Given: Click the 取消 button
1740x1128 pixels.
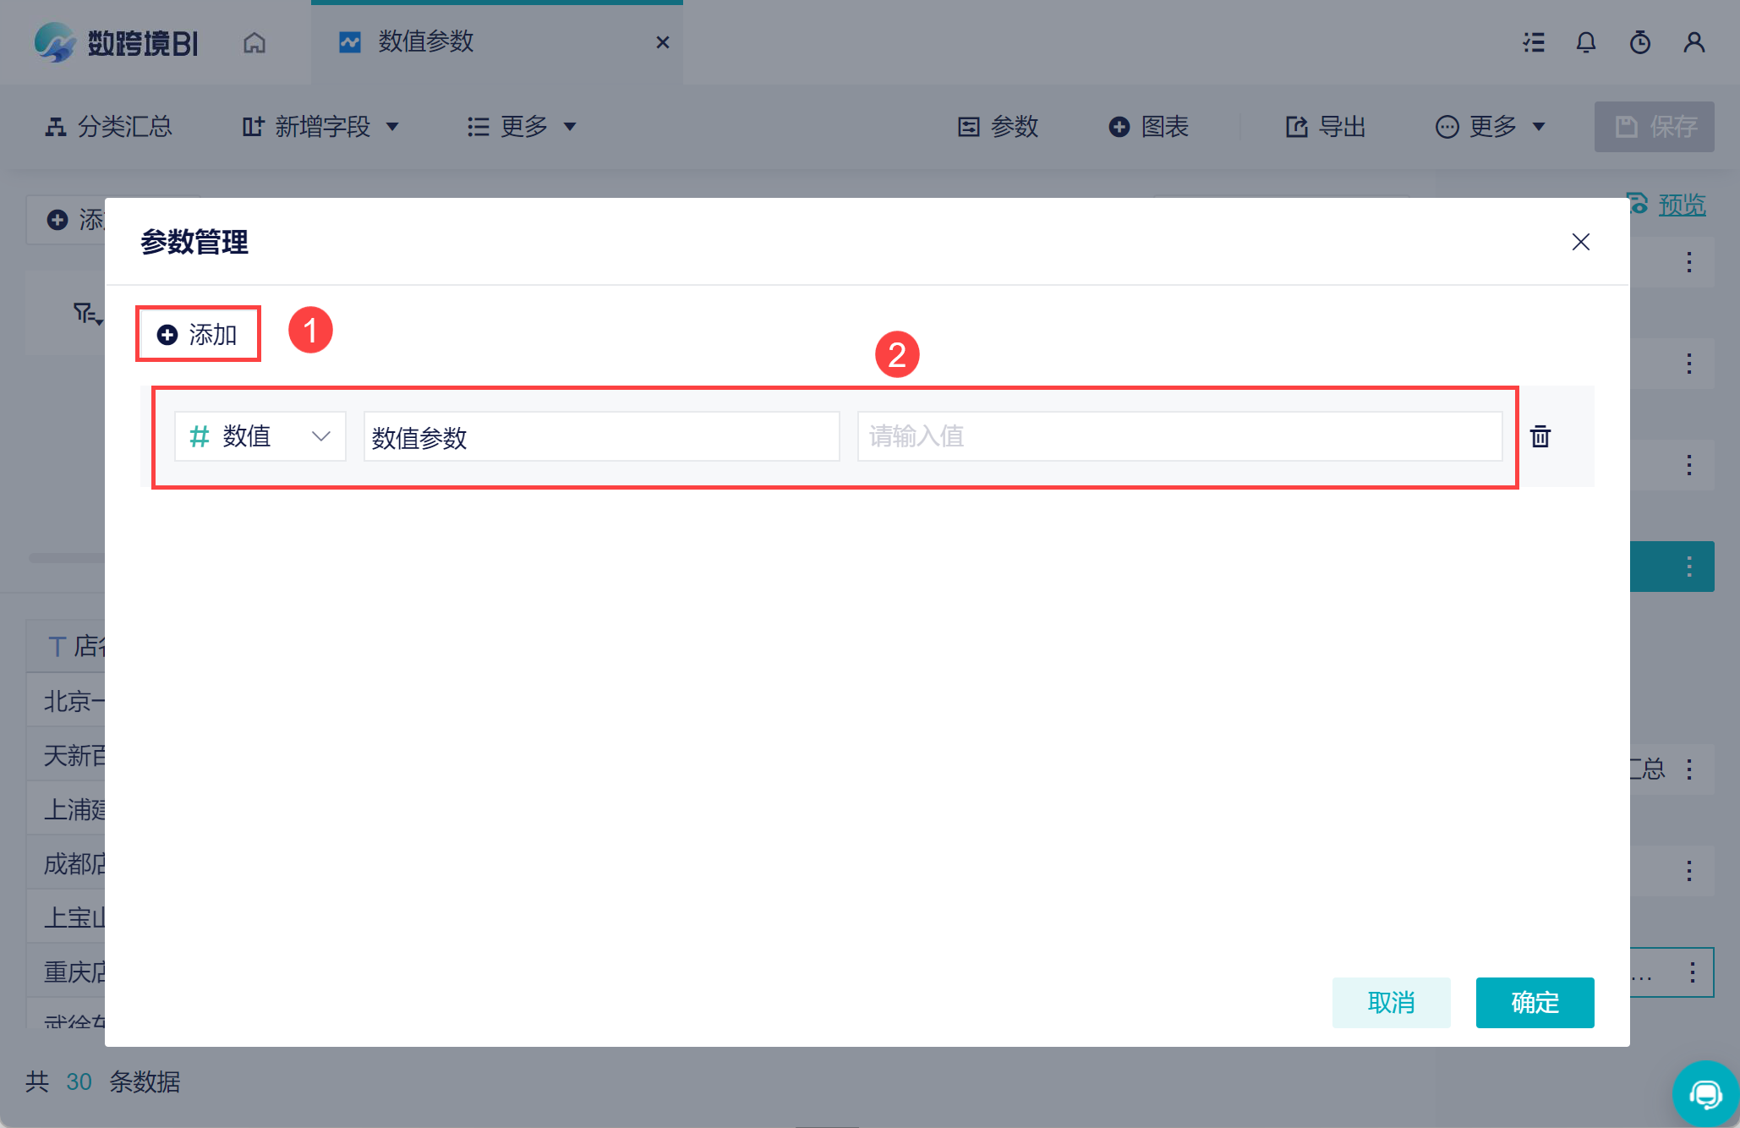Looking at the screenshot, I should [1391, 1003].
